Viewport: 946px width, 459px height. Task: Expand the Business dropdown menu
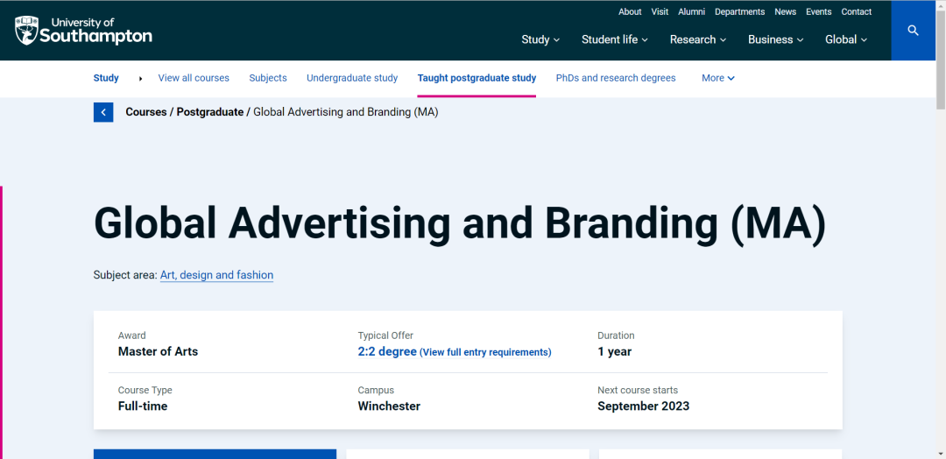tap(776, 39)
